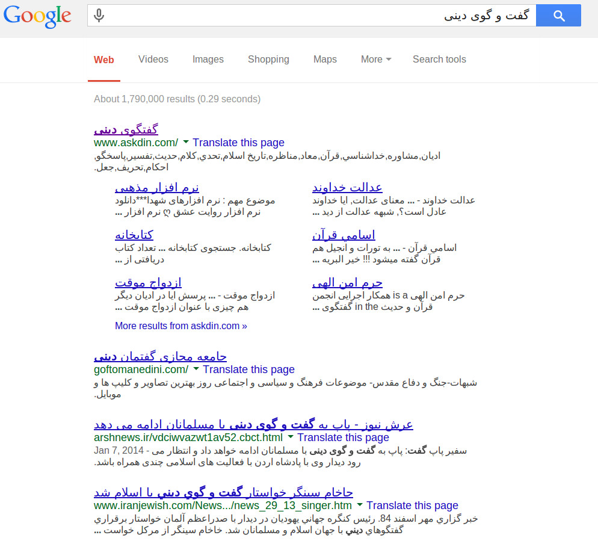598x547 pixels.
Task: Click Translate this page for askdin.com
Action: click(238, 143)
